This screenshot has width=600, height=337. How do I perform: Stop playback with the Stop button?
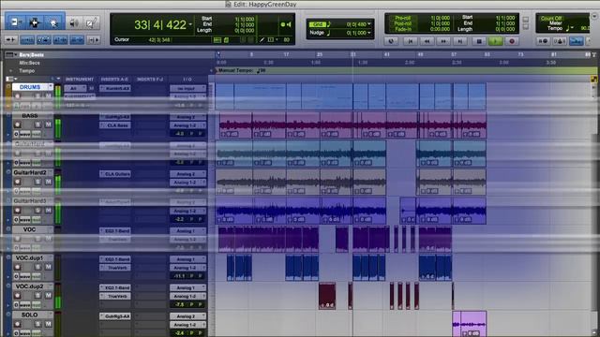(478, 41)
